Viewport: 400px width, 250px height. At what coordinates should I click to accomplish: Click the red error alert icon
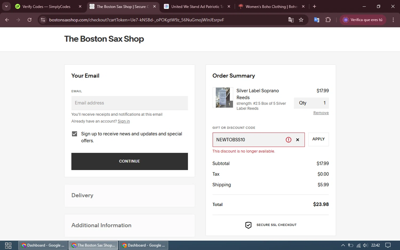tap(289, 140)
